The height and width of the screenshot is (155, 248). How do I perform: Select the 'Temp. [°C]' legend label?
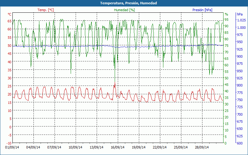(46, 10)
